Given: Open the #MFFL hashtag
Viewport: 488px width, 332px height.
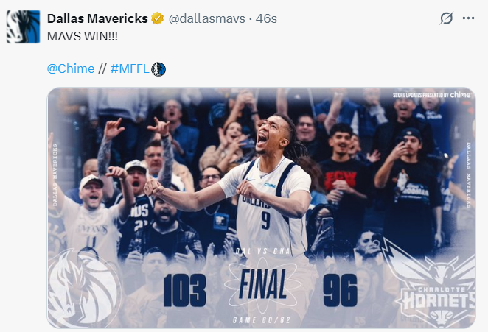Looking at the screenshot, I should [x=130, y=68].
